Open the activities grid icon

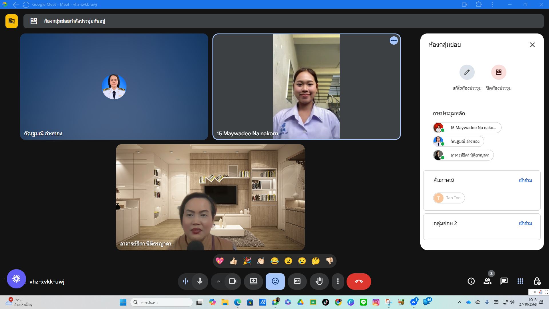point(520,281)
